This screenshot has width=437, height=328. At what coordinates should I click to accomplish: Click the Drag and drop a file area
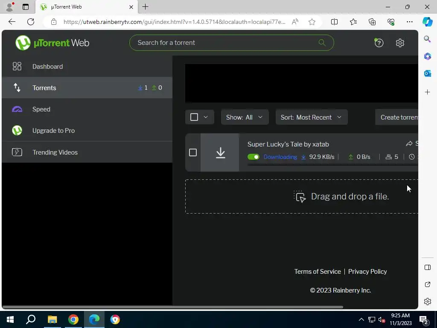(302, 196)
